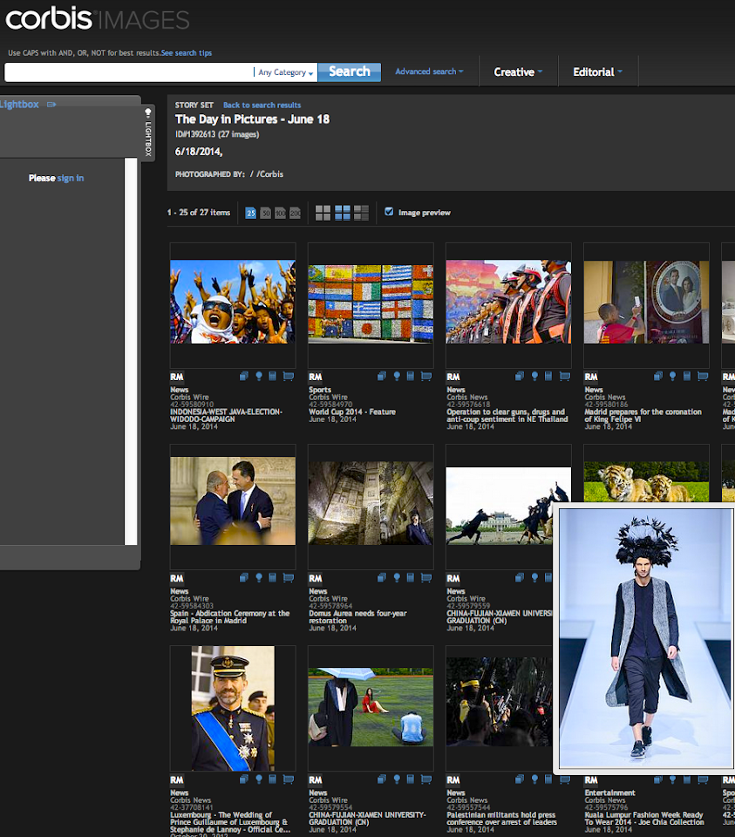Show similar images for World Cup 2014 Feature
735x837 pixels.
tap(382, 377)
